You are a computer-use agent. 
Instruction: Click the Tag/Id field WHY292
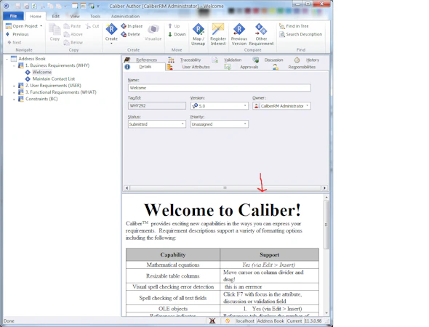pos(157,106)
